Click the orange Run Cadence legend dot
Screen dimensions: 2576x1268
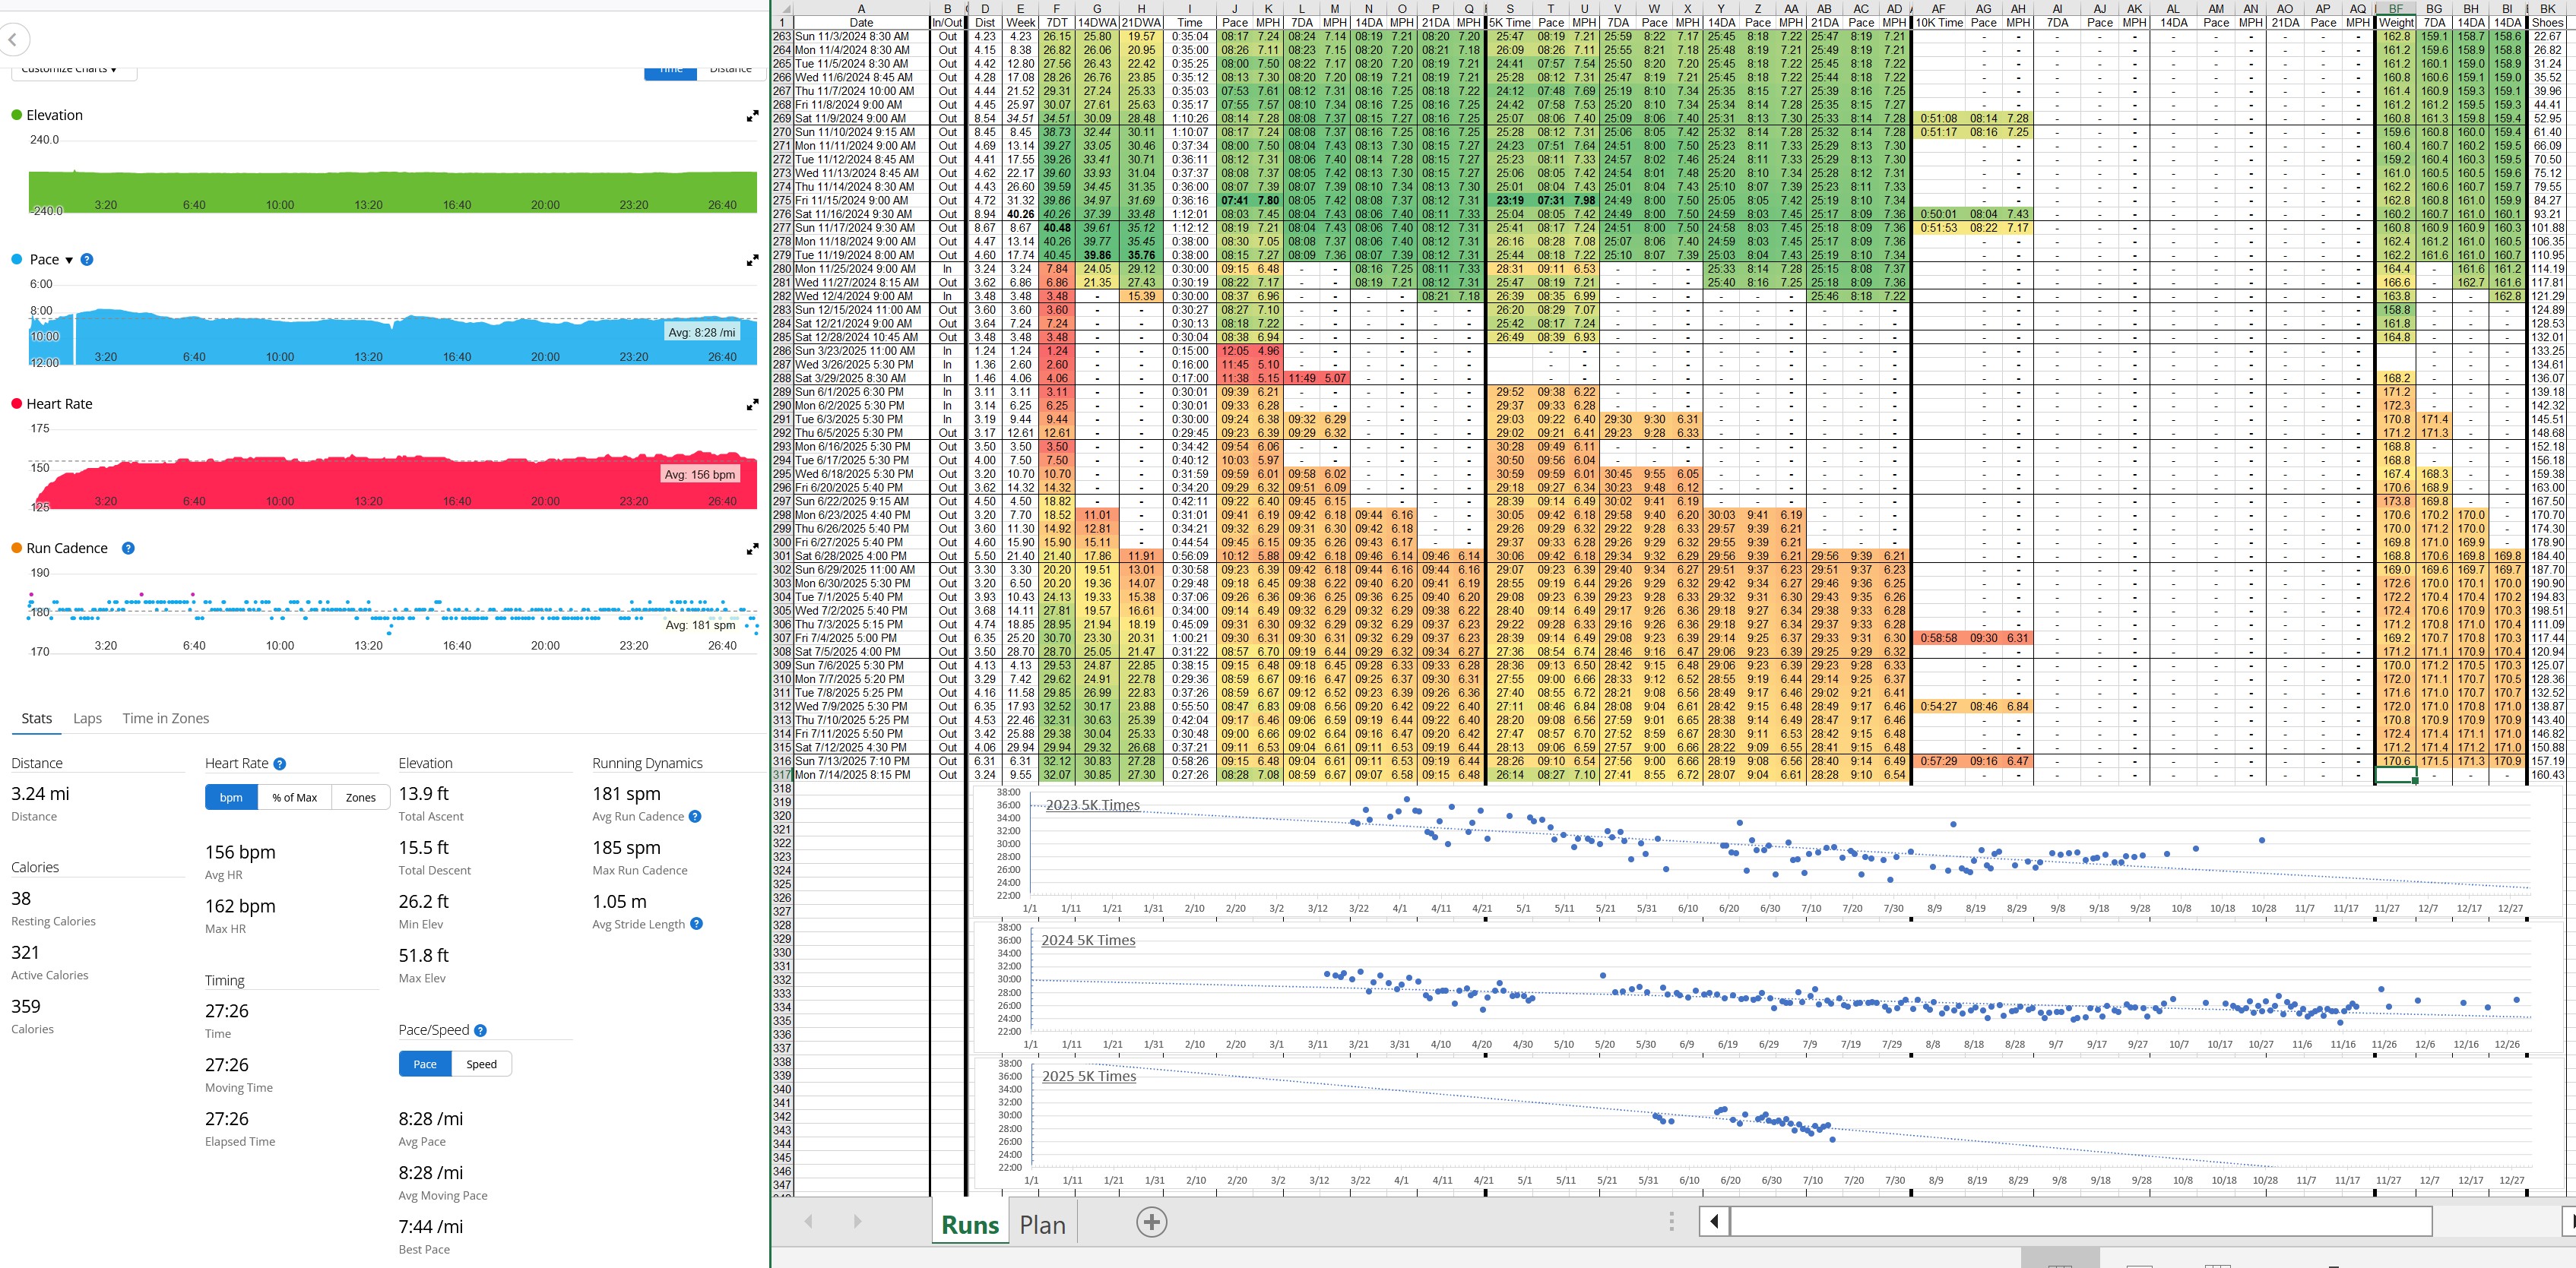(16, 549)
